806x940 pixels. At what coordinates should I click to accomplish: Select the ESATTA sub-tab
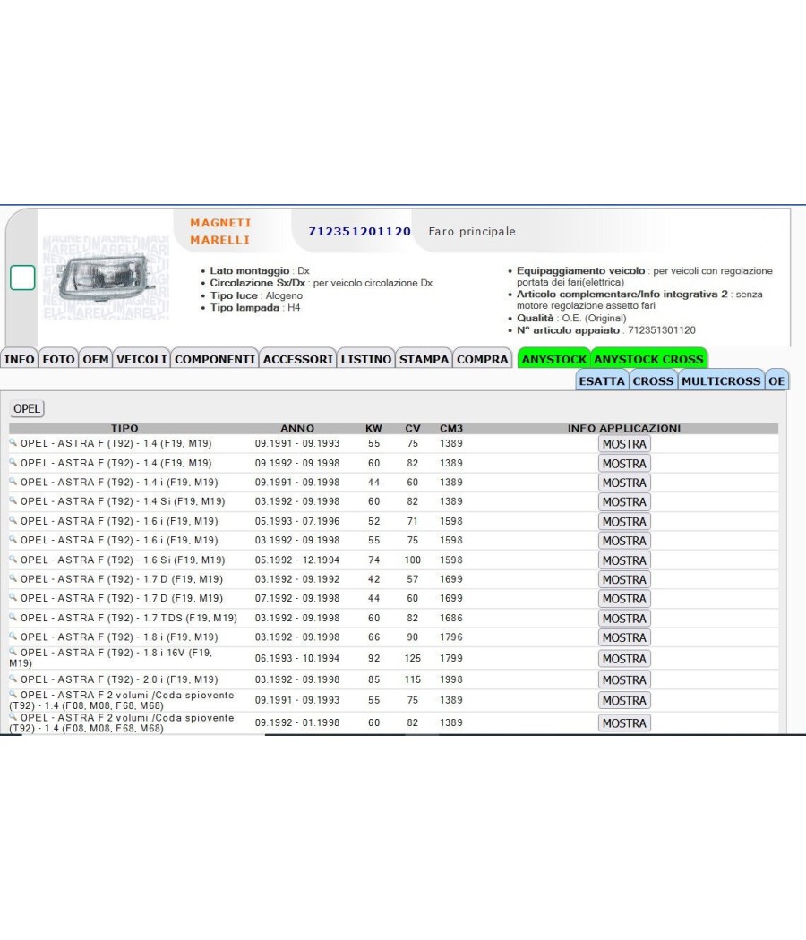[602, 380]
